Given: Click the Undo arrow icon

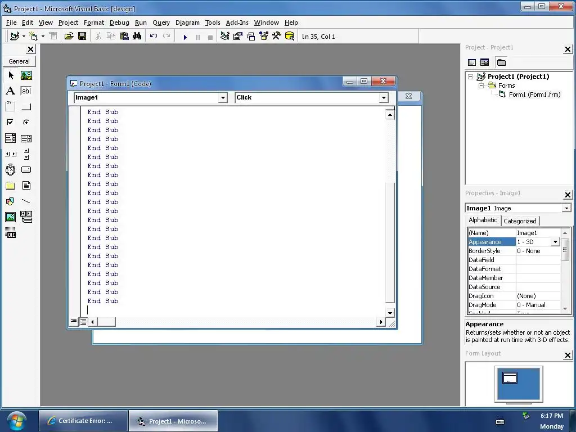Looking at the screenshot, I should click(x=154, y=36).
